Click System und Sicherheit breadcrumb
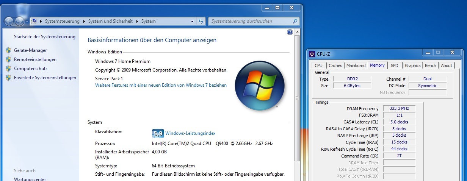The width and height of the screenshot is (467, 181). 110,21
